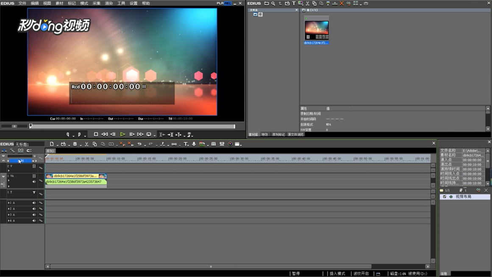The height and width of the screenshot is (277, 492).
Task: Open 编辑 menu
Action: 35,3
